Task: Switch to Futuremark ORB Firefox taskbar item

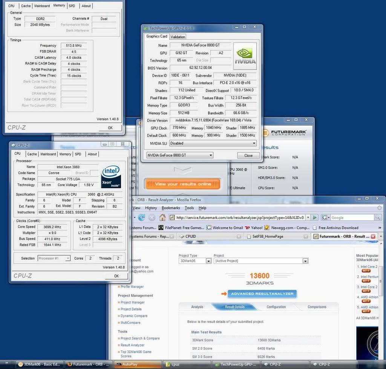Action: pos(88,364)
